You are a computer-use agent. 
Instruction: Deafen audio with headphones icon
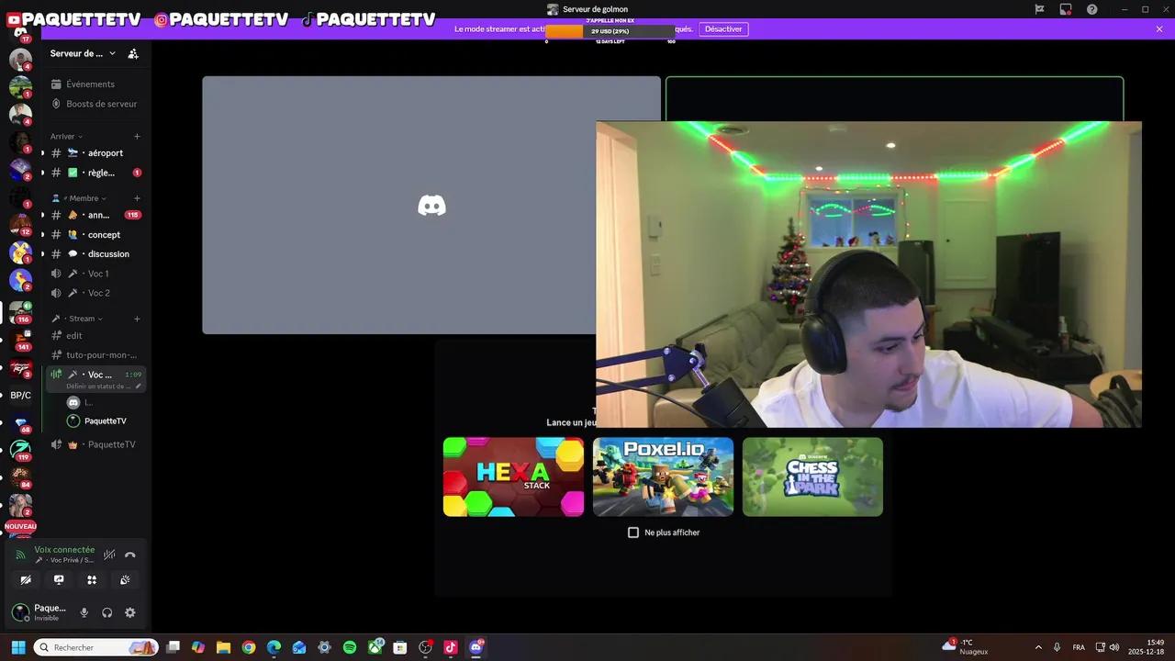click(x=107, y=612)
